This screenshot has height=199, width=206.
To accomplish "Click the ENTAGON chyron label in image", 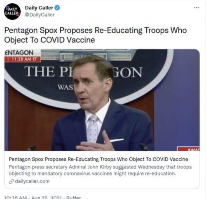I will 19,53.
